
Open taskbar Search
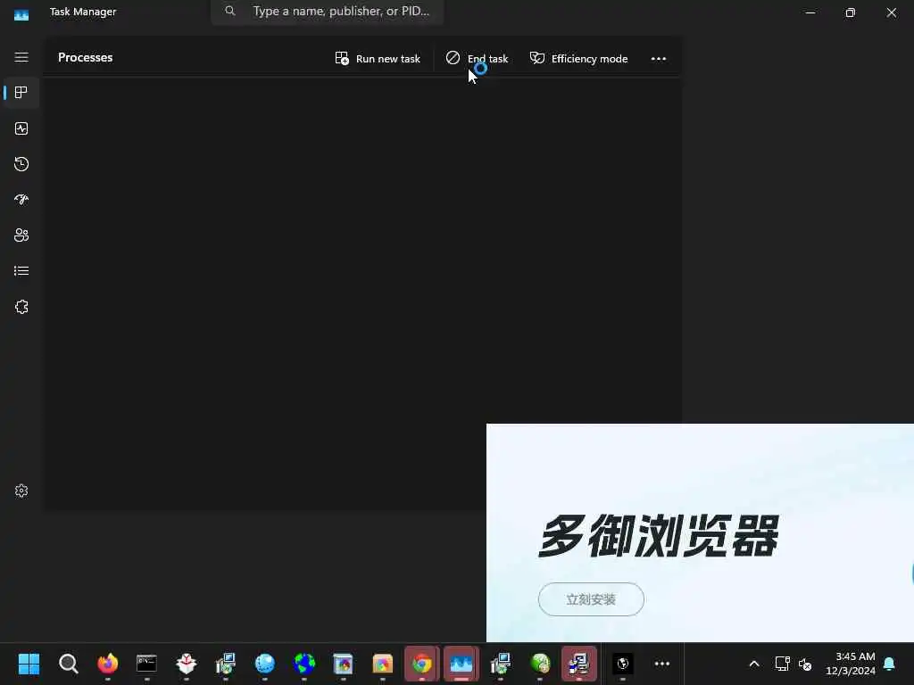pyautogui.click(x=68, y=664)
